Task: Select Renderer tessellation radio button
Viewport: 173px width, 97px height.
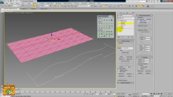Action: [x=145, y=19]
